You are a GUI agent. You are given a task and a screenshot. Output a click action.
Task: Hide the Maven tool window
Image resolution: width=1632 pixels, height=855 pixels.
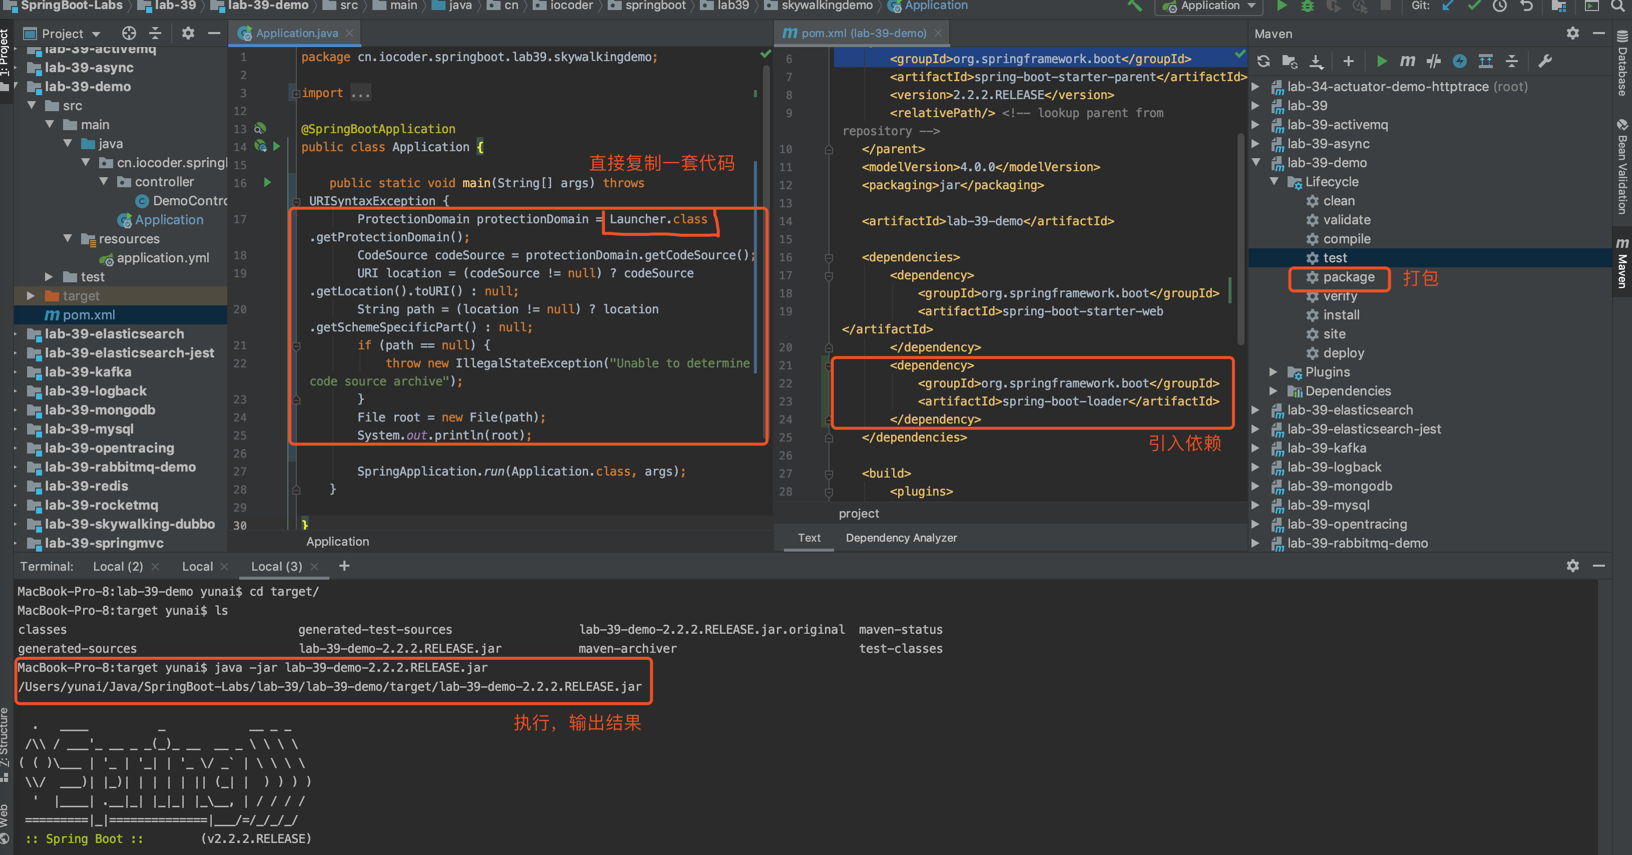1598,34
